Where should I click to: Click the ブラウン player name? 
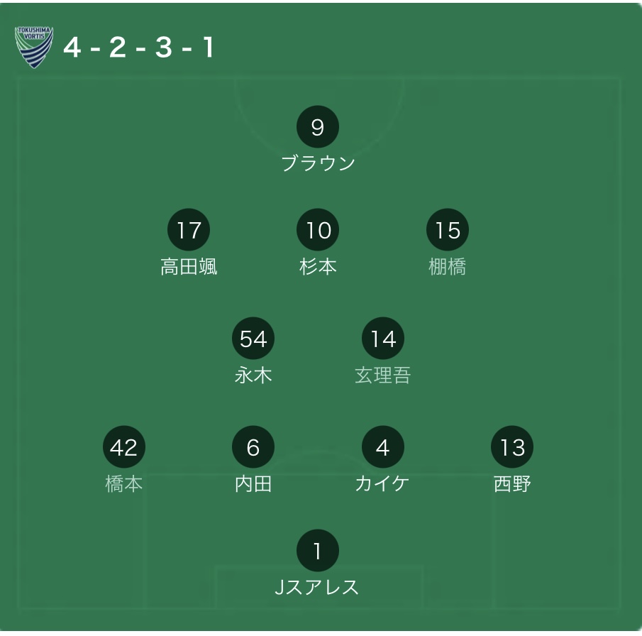(318, 163)
